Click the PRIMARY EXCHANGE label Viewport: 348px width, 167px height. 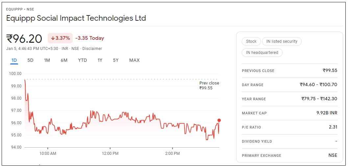(x=261, y=156)
